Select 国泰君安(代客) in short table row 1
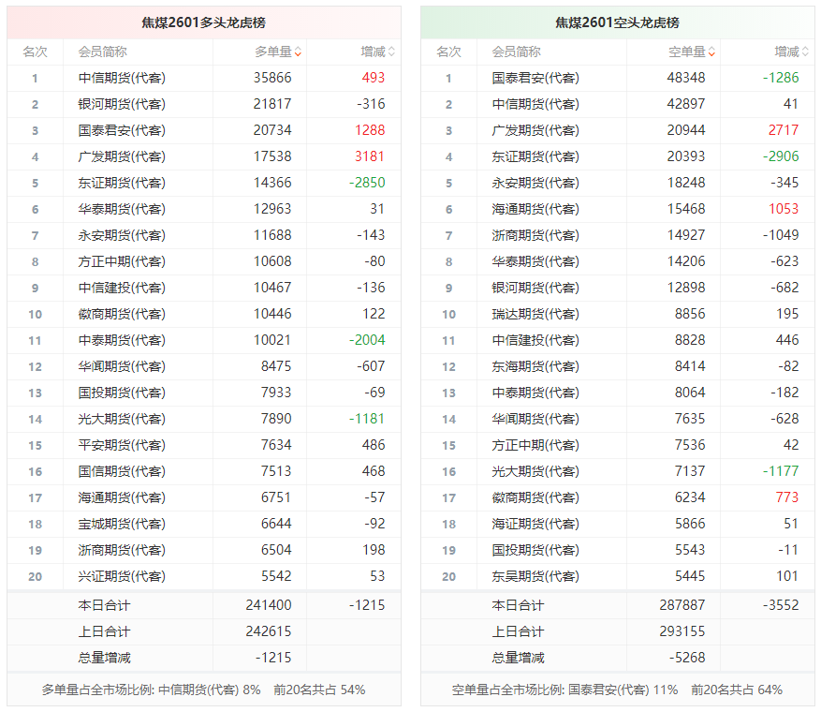 [535, 78]
